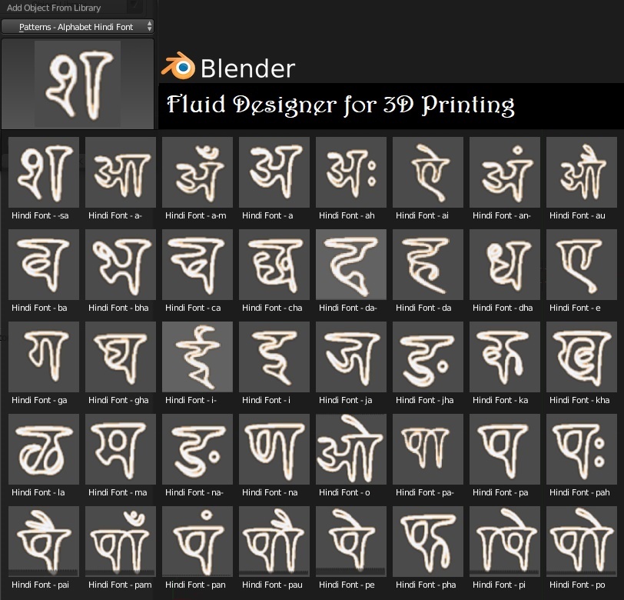
Task: Click the Hindi Font - pam glyph
Action: click(121, 542)
